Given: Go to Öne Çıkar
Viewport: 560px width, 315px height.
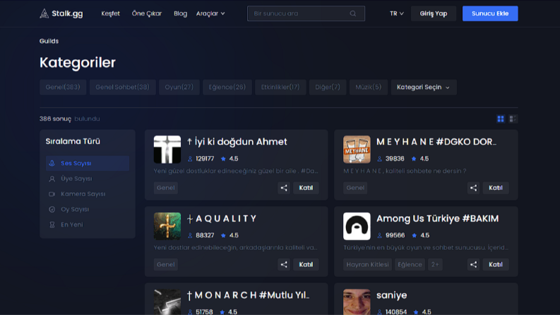Looking at the screenshot, I should (147, 13).
